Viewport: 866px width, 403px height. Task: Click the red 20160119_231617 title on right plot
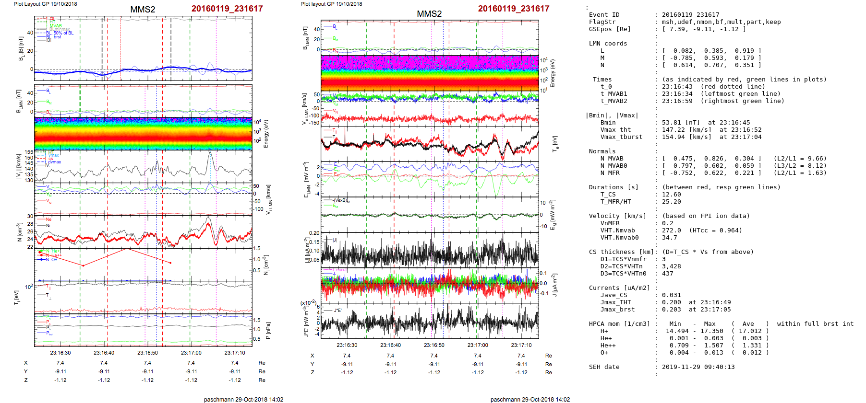513,9
